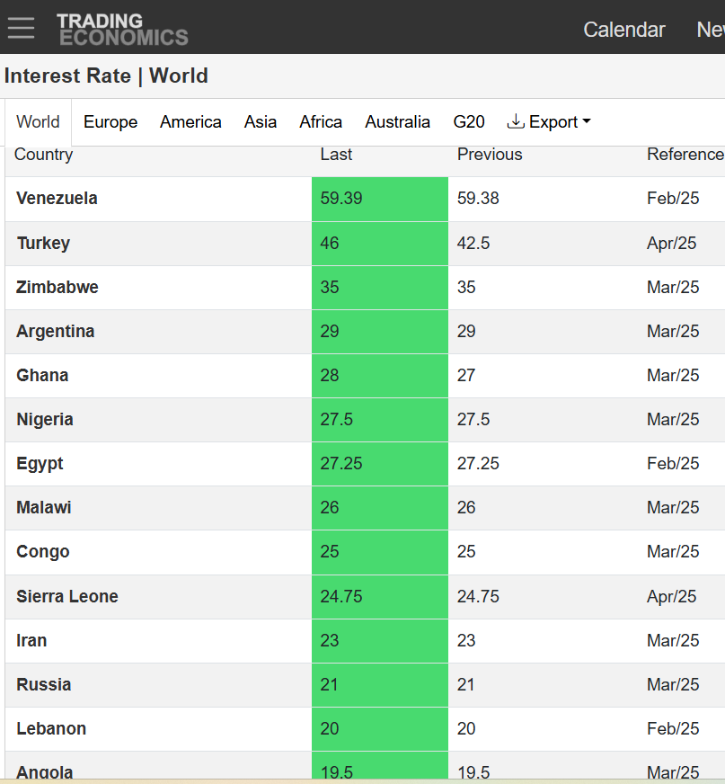Go to Argentina's interest rate page
The image size is (725, 784).
[x=55, y=332]
